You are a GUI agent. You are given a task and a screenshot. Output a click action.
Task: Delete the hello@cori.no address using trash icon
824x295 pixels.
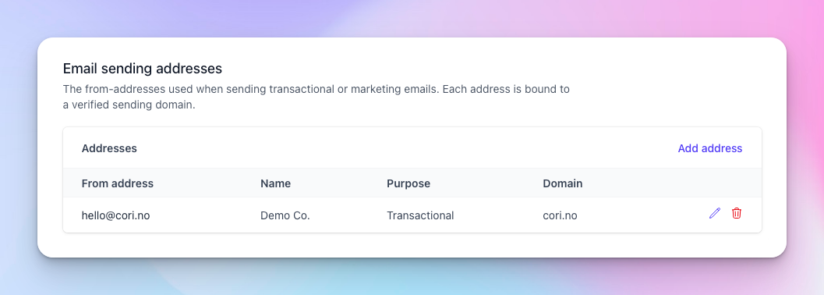coord(737,213)
